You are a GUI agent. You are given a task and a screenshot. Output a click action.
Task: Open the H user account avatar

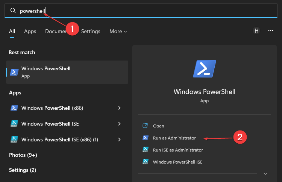coord(256,30)
